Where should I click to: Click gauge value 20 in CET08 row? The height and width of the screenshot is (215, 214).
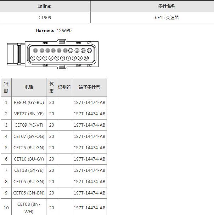[51, 208]
